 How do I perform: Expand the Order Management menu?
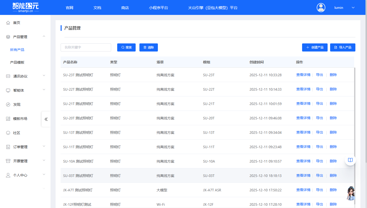(x=44, y=146)
